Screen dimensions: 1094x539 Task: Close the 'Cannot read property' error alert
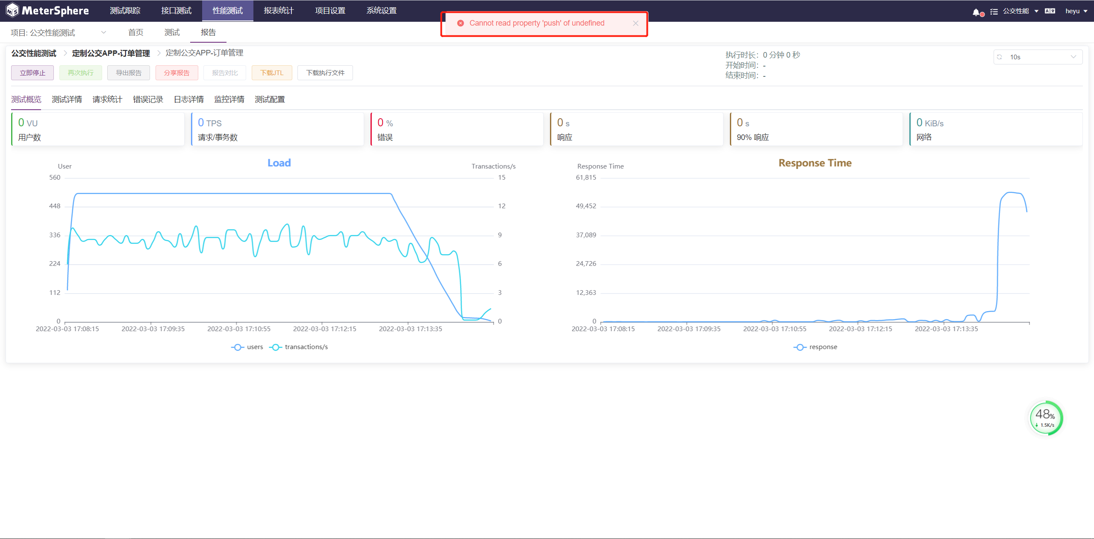[x=636, y=23]
